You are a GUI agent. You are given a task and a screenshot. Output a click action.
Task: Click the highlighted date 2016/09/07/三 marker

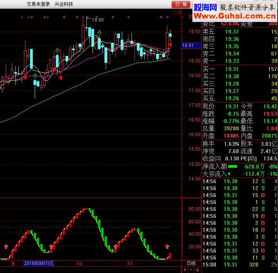click(x=39, y=263)
